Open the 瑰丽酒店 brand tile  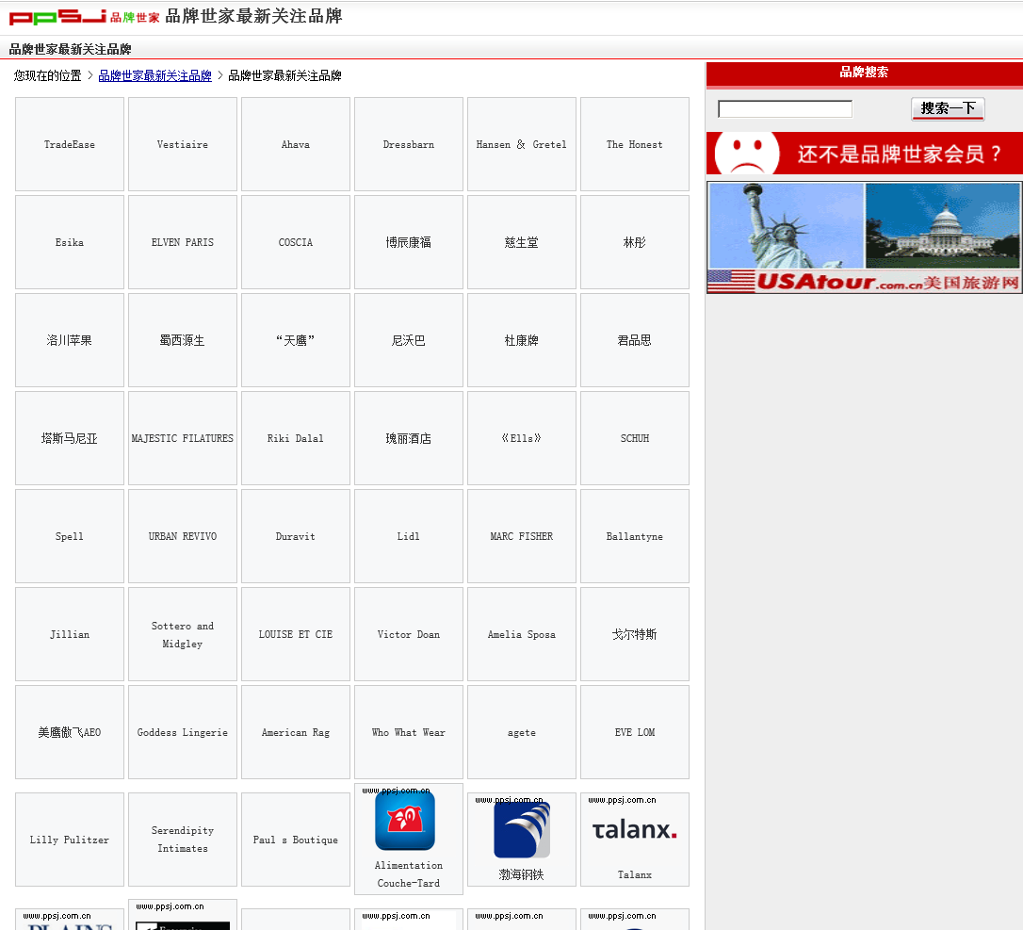coord(409,438)
